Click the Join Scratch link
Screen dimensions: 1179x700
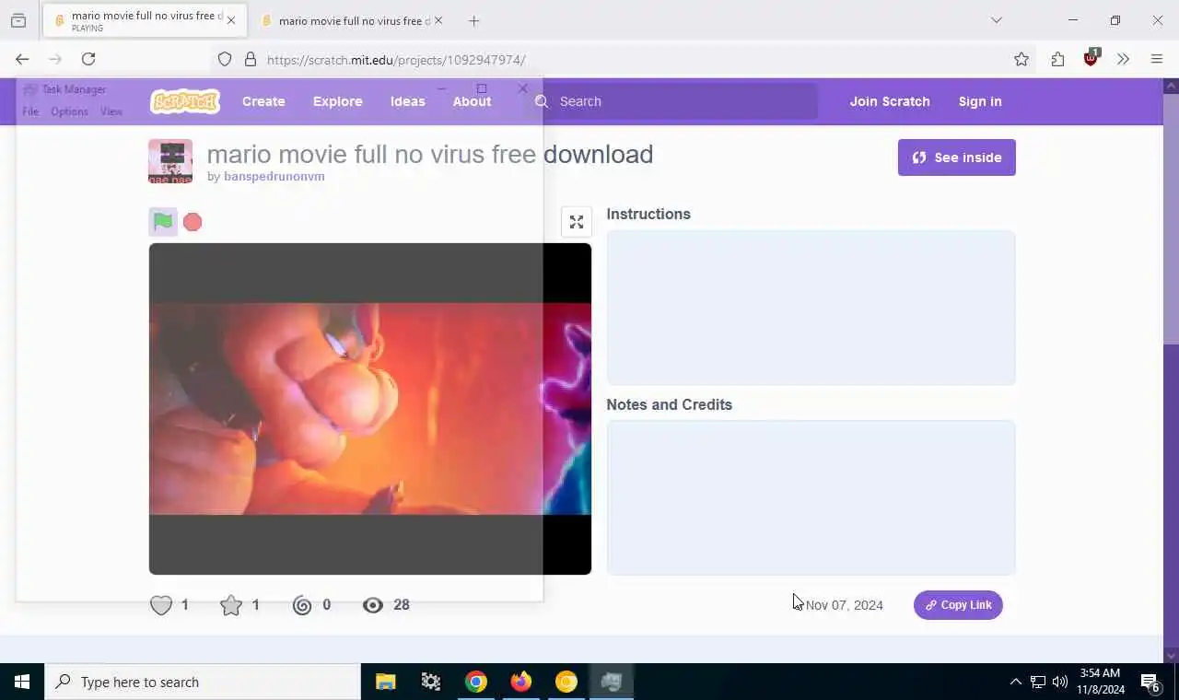tap(890, 101)
